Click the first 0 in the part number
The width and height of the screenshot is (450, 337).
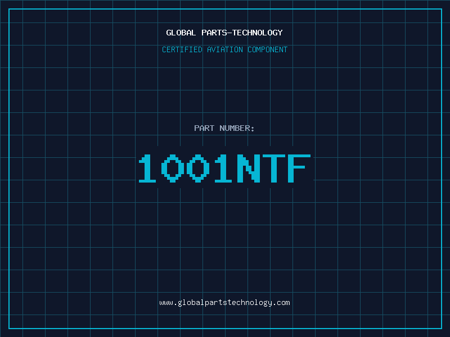click(174, 168)
